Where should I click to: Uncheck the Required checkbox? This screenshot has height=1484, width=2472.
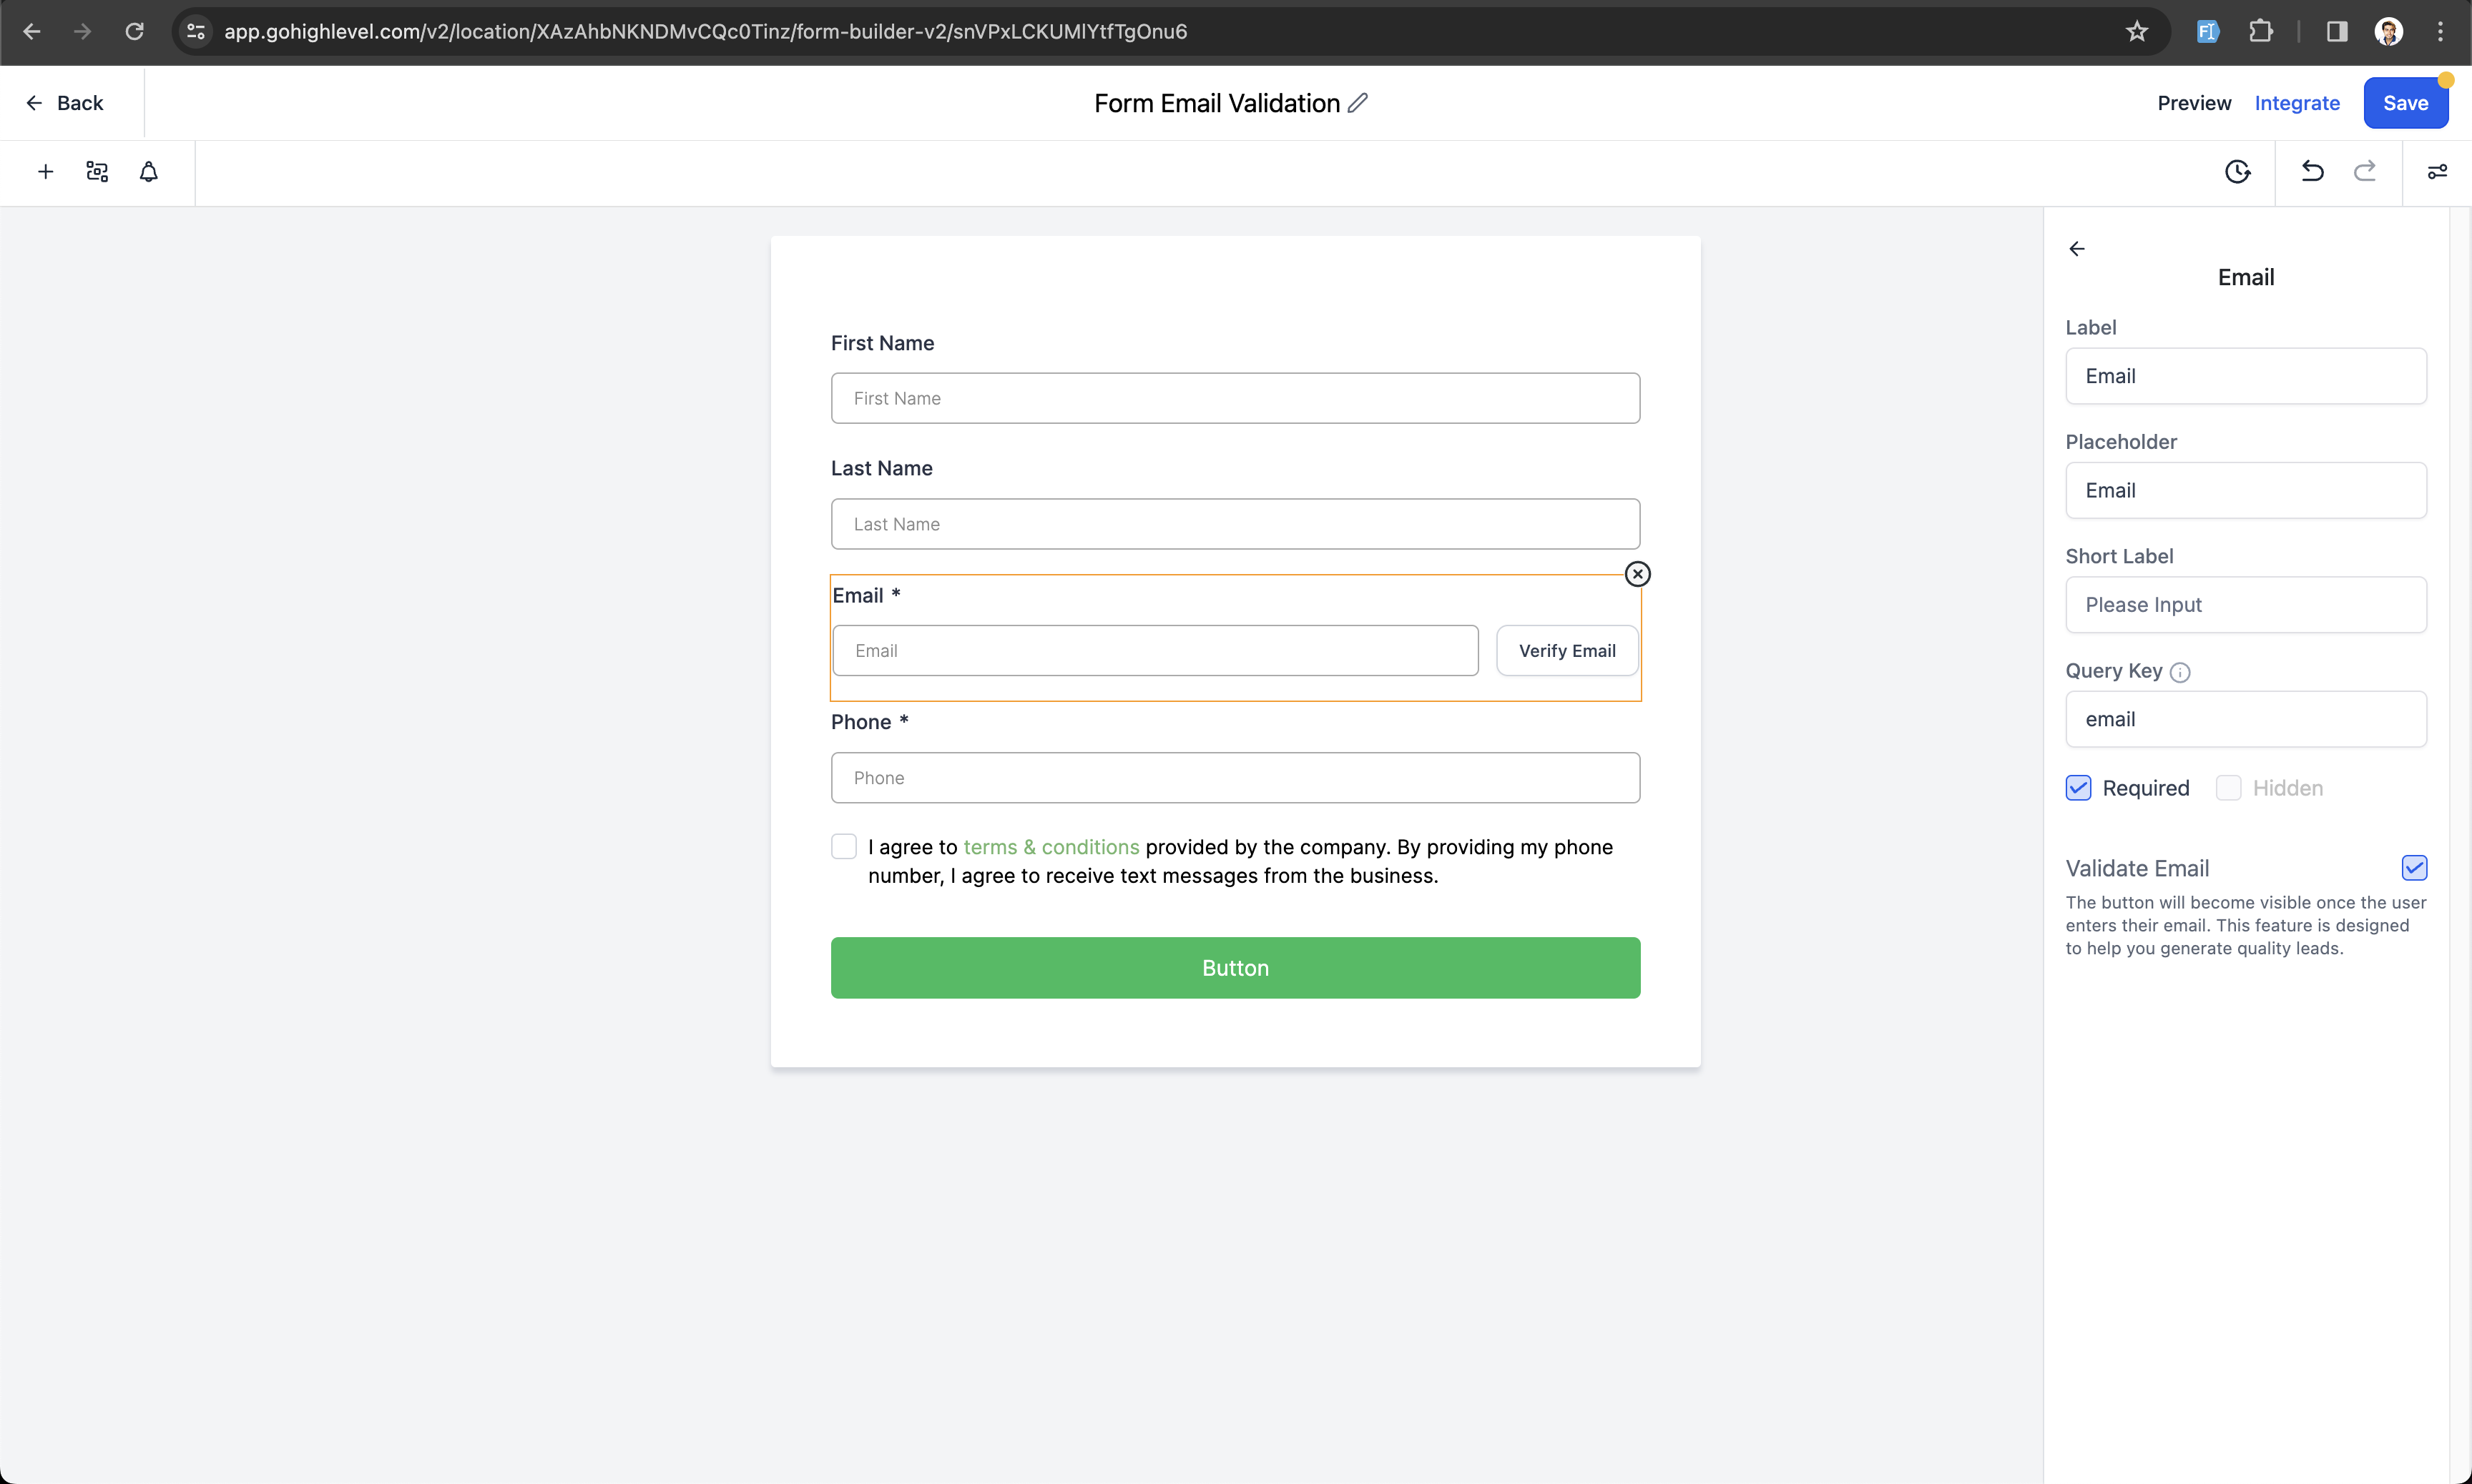[x=2078, y=788]
